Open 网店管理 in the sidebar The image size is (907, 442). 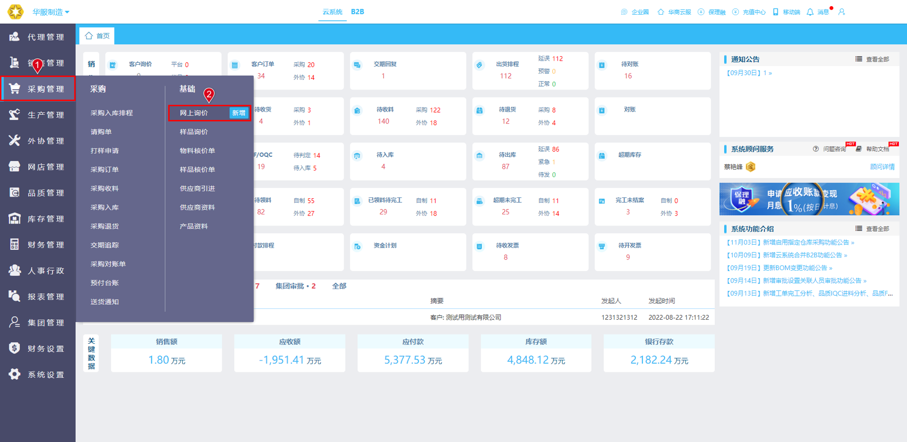[38, 167]
